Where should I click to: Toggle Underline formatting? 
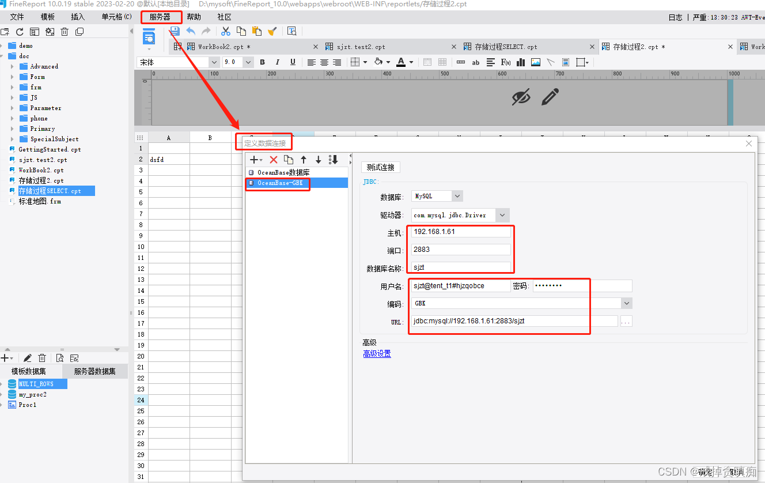[x=293, y=62]
